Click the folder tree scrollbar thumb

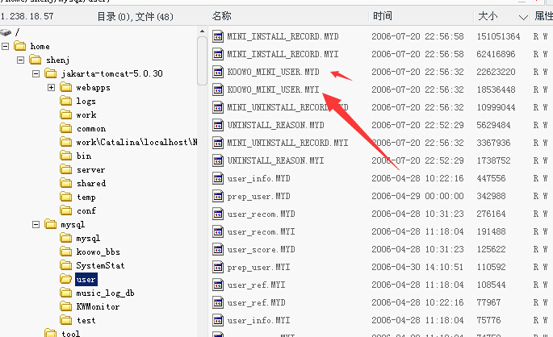point(202,61)
